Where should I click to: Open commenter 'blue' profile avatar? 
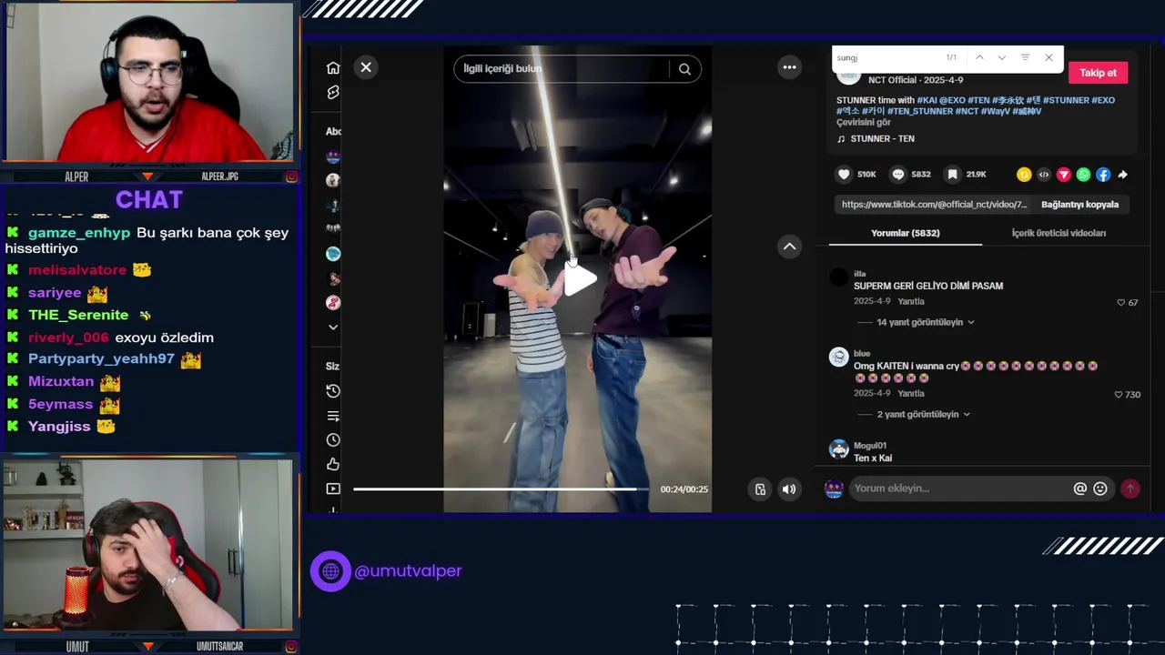click(x=838, y=358)
